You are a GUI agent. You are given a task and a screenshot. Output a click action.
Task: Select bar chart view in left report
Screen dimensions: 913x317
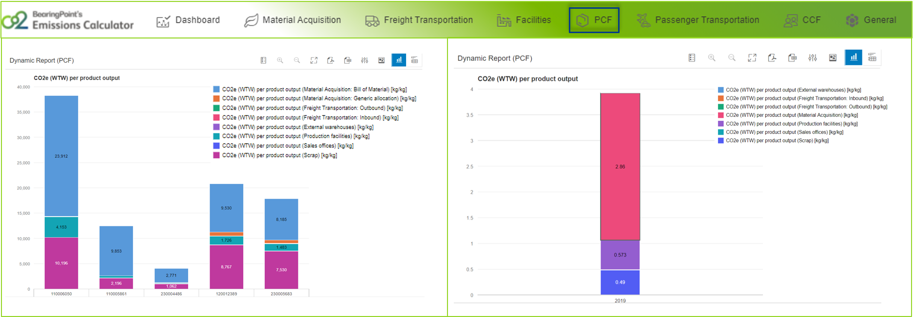pos(399,60)
